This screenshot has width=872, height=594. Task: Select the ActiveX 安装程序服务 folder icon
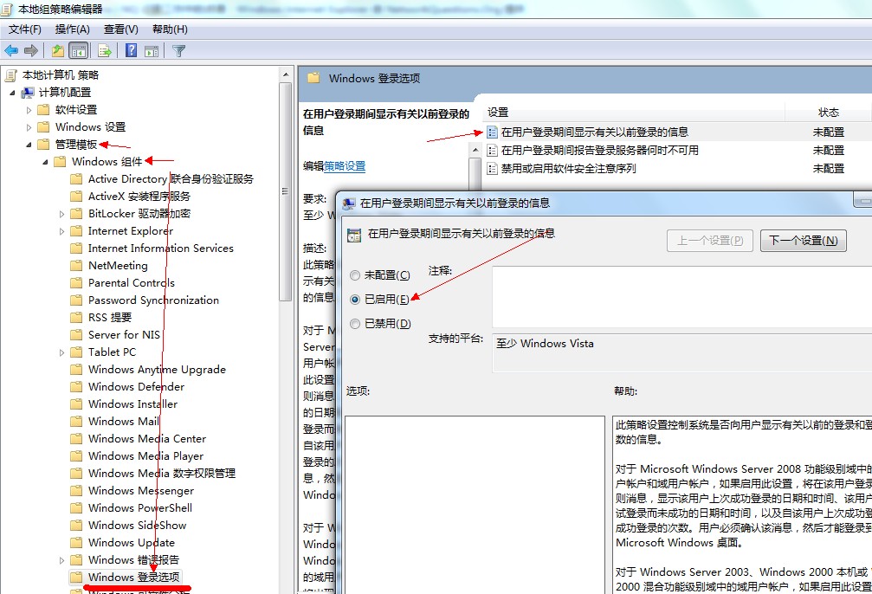(77, 197)
